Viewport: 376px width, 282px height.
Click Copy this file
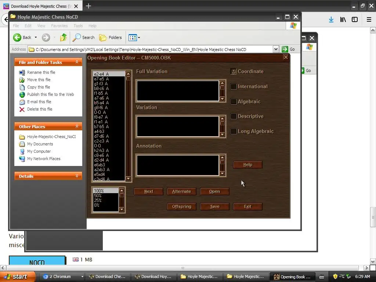[x=38, y=87]
